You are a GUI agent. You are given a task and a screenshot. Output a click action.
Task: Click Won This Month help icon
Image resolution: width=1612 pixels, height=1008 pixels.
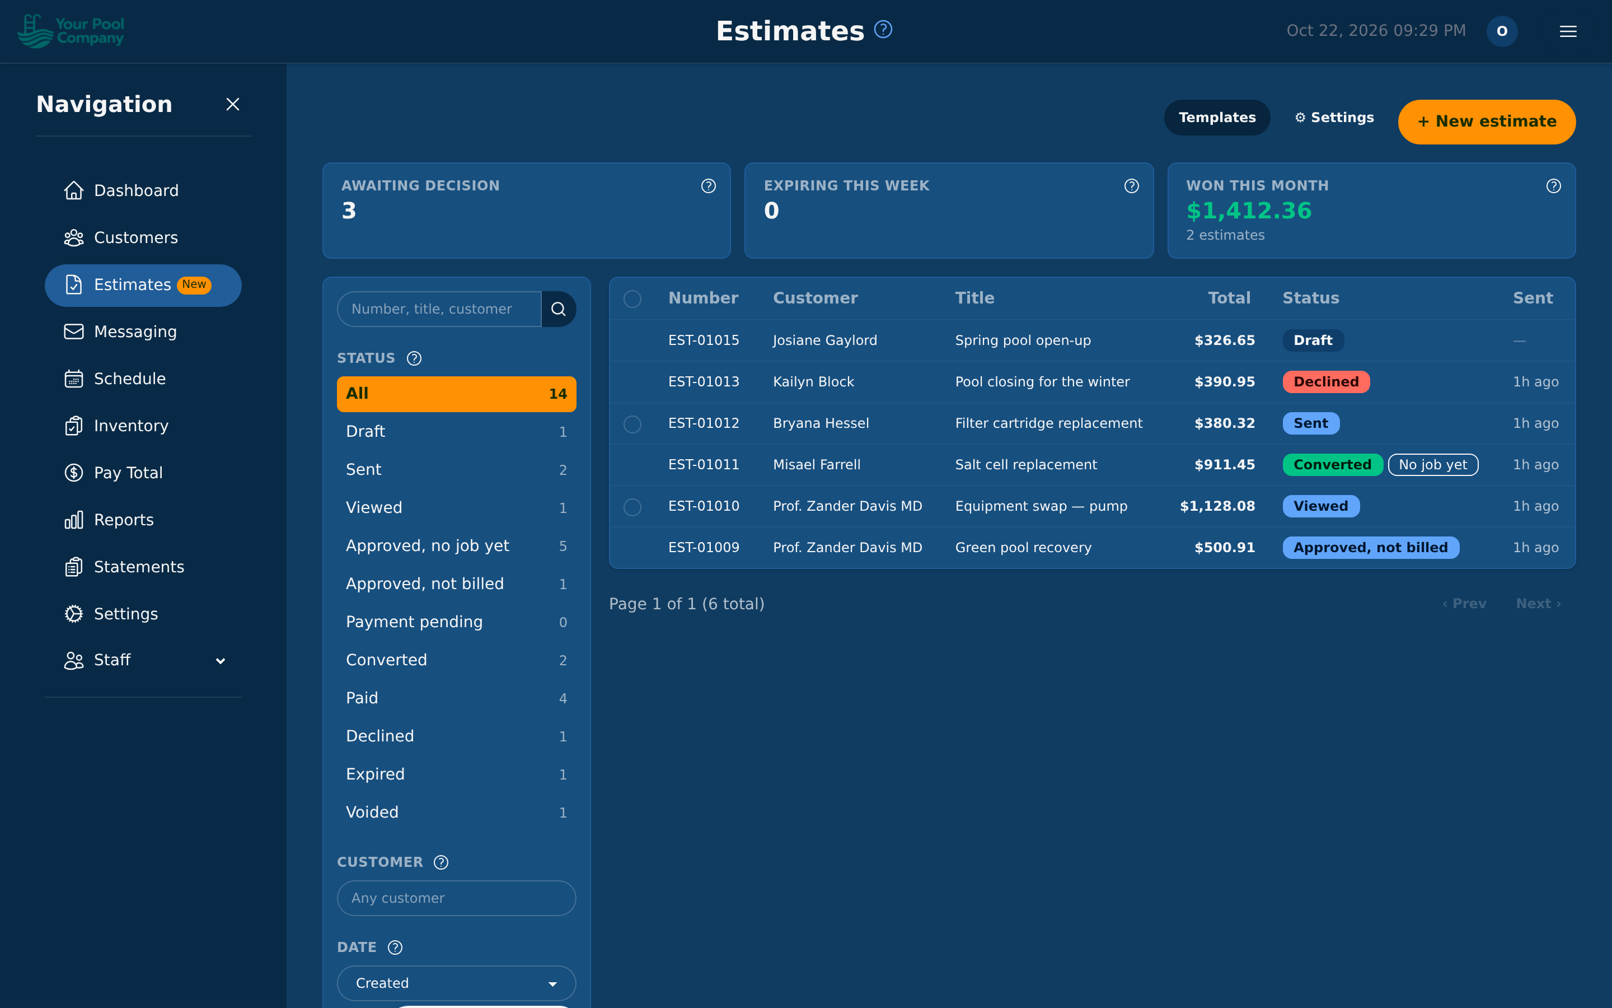click(1553, 186)
